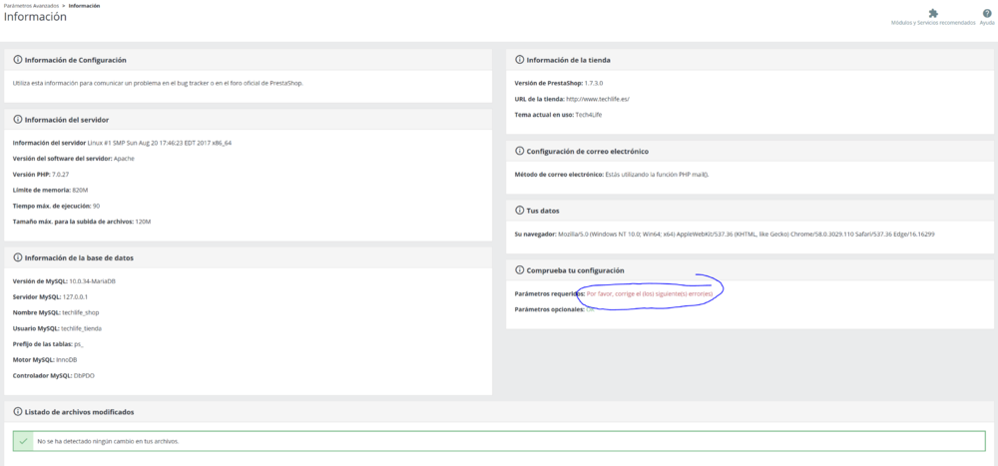Click the PHP mail() function method text
Image resolution: width=998 pixels, height=466 pixels.
coord(657,175)
